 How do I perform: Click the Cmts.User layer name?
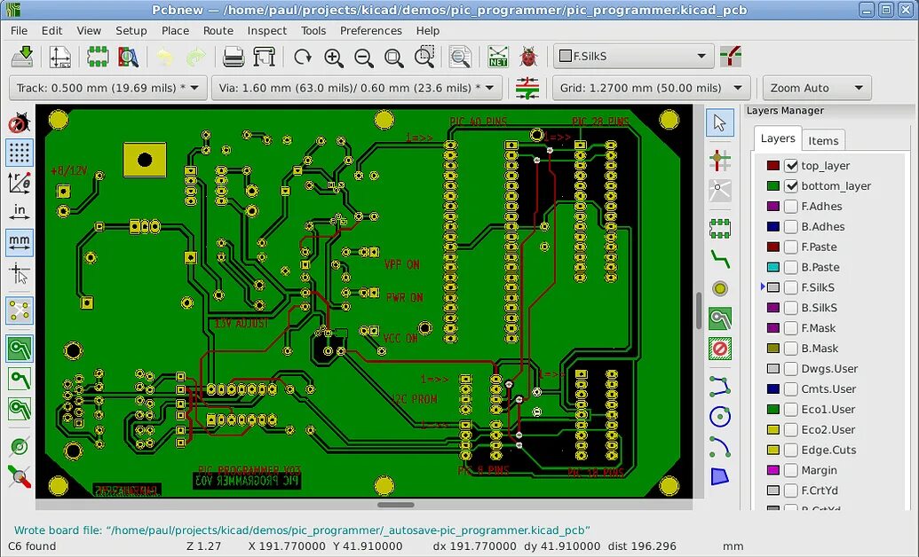[x=828, y=388]
